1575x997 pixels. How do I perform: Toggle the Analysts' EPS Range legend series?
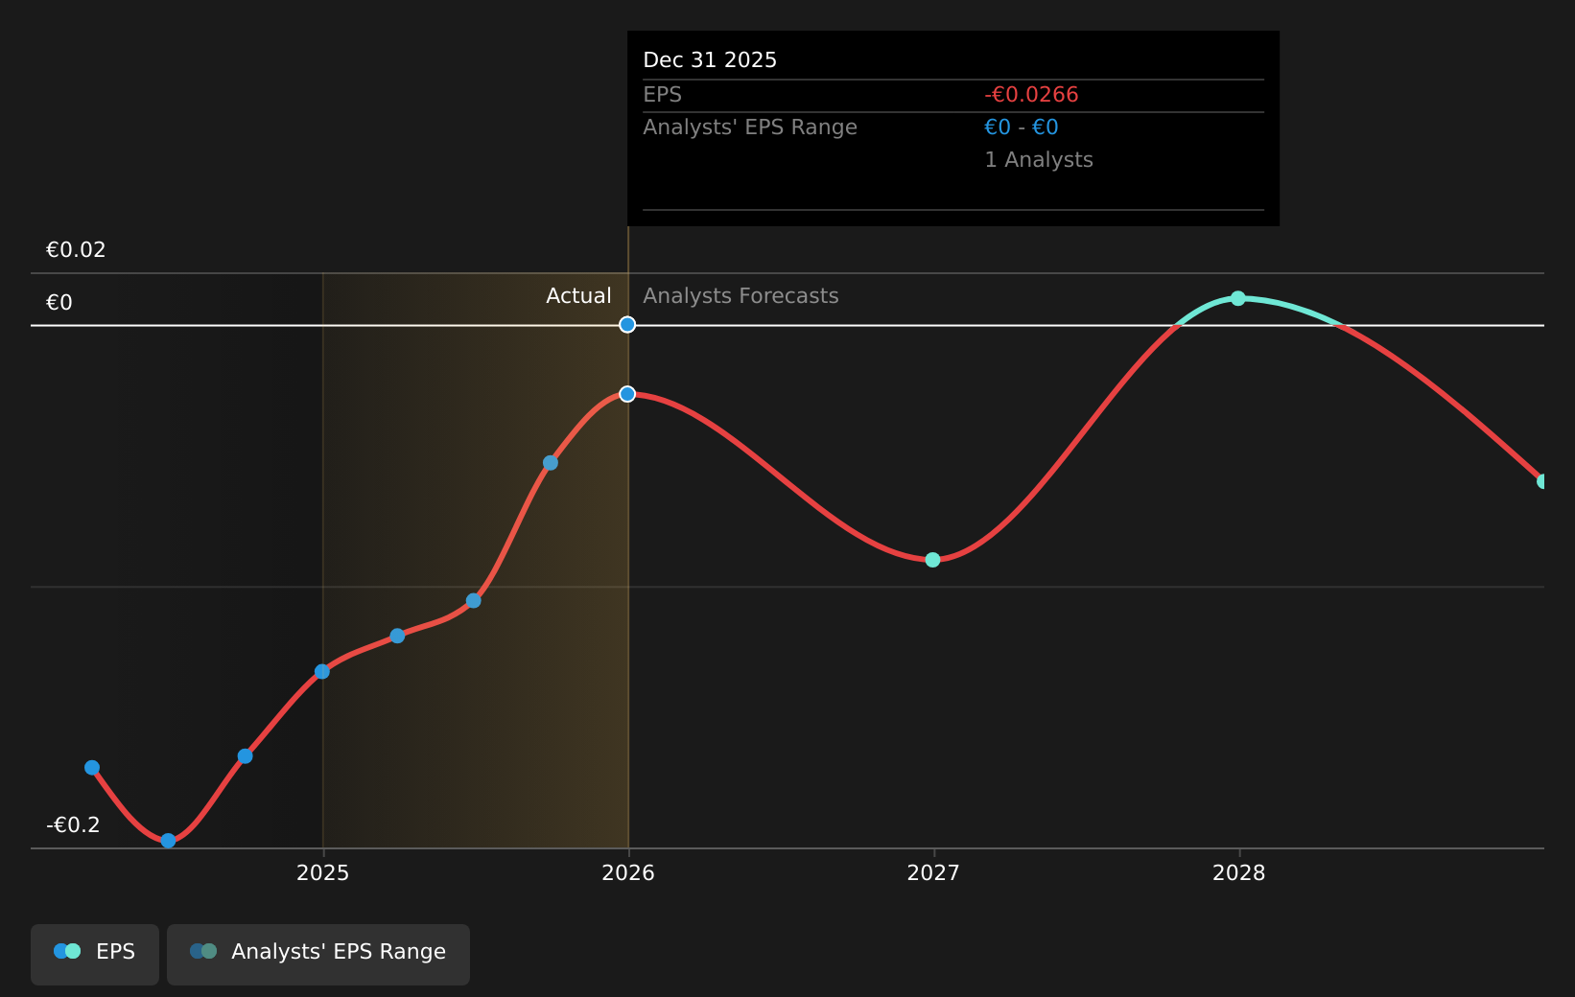(x=318, y=954)
